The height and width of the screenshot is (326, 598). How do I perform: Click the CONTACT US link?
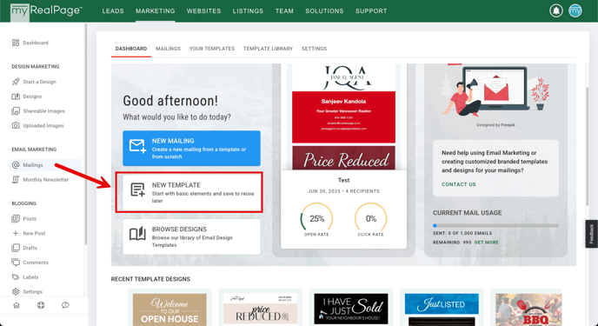tap(459, 184)
